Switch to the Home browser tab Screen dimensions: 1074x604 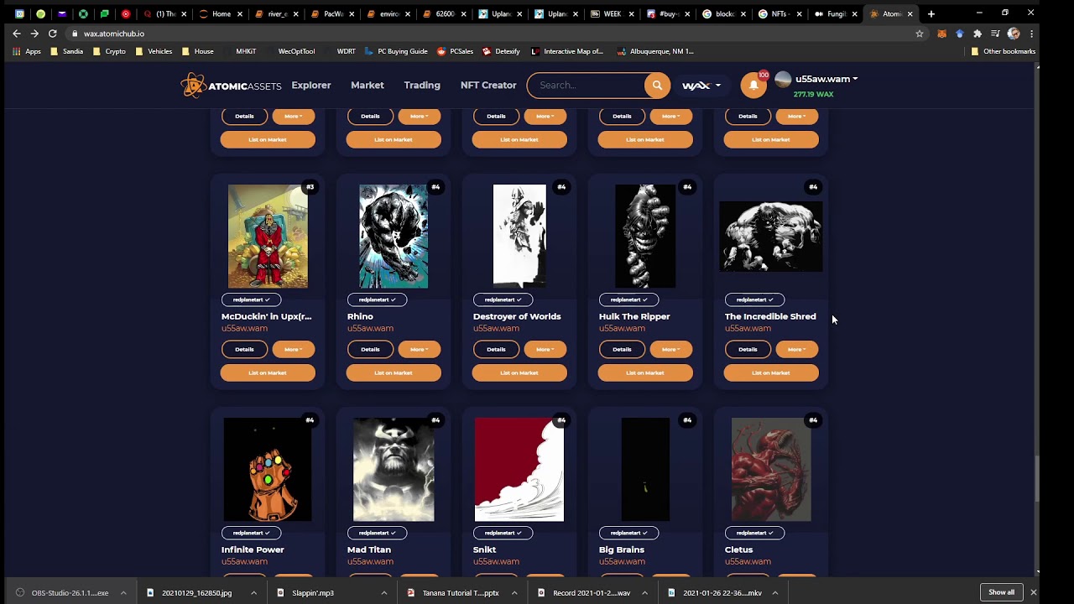coord(221,13)
